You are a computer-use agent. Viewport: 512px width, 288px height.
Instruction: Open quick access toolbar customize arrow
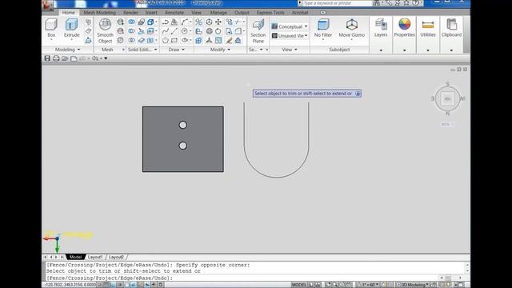click(106, 58)
